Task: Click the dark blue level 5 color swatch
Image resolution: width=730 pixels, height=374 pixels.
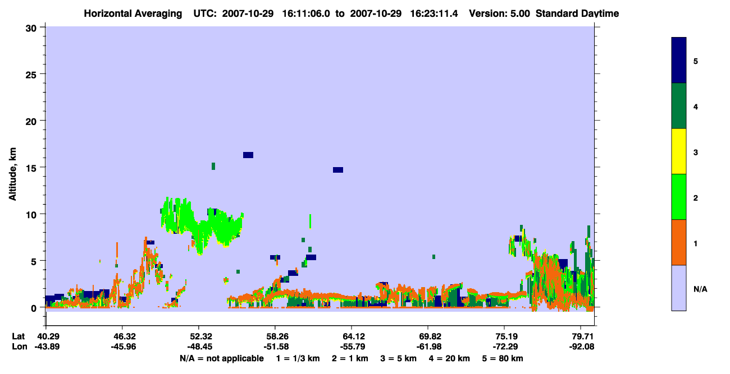Action: [x=679, y=61]
